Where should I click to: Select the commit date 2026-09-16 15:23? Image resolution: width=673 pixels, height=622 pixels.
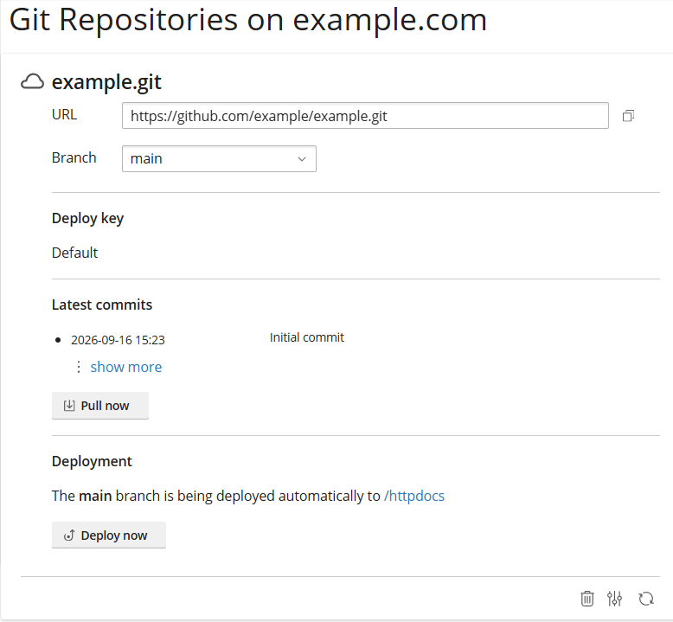[118, 340]
